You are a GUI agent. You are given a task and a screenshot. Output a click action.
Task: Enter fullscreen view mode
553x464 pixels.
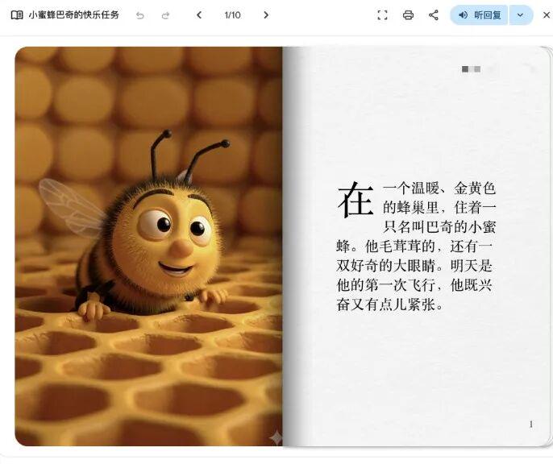click(383, 15)
